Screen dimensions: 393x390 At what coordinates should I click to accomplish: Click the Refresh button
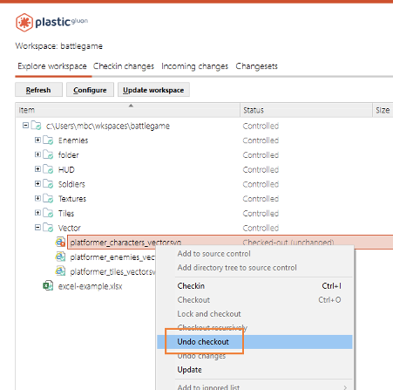click(38, 90)
